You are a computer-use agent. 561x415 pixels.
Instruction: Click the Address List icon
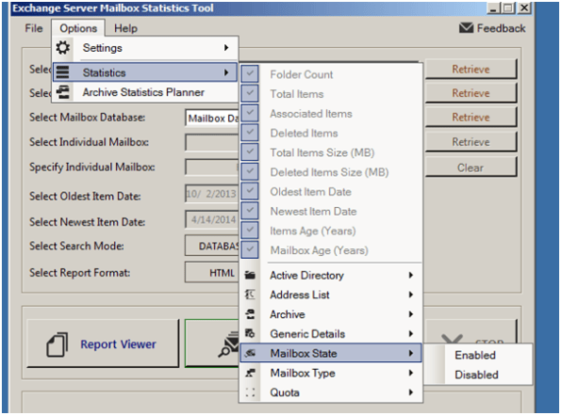pos(250,295)
